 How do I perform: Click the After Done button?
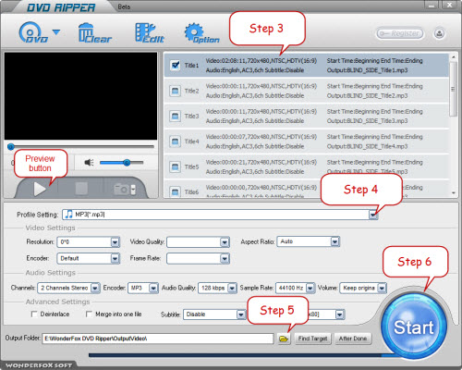click(x=353, y=339)
